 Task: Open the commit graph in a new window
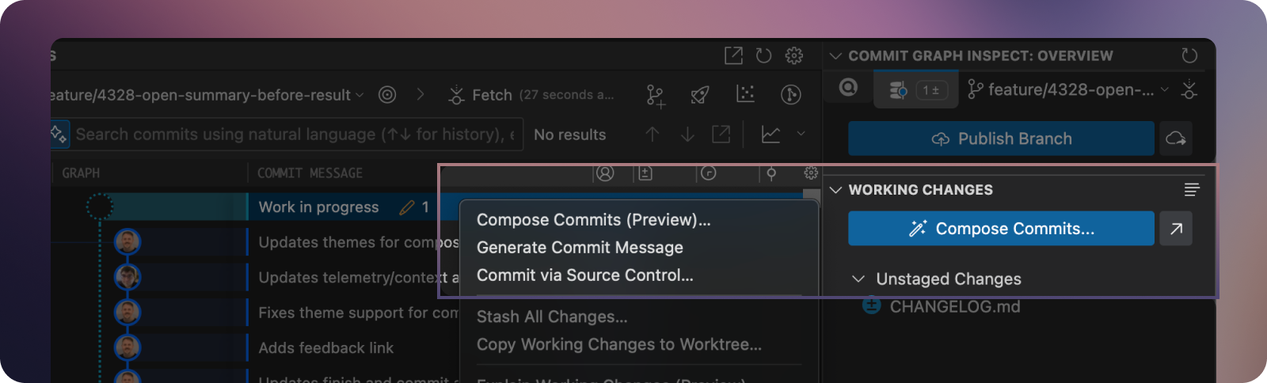[x=733, y=55]
